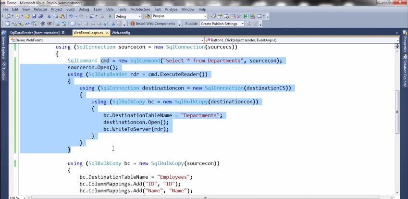The width and height of the screenshot is (408, 199).
Task: Click the Navigate Backward icon
Action: 92,16
